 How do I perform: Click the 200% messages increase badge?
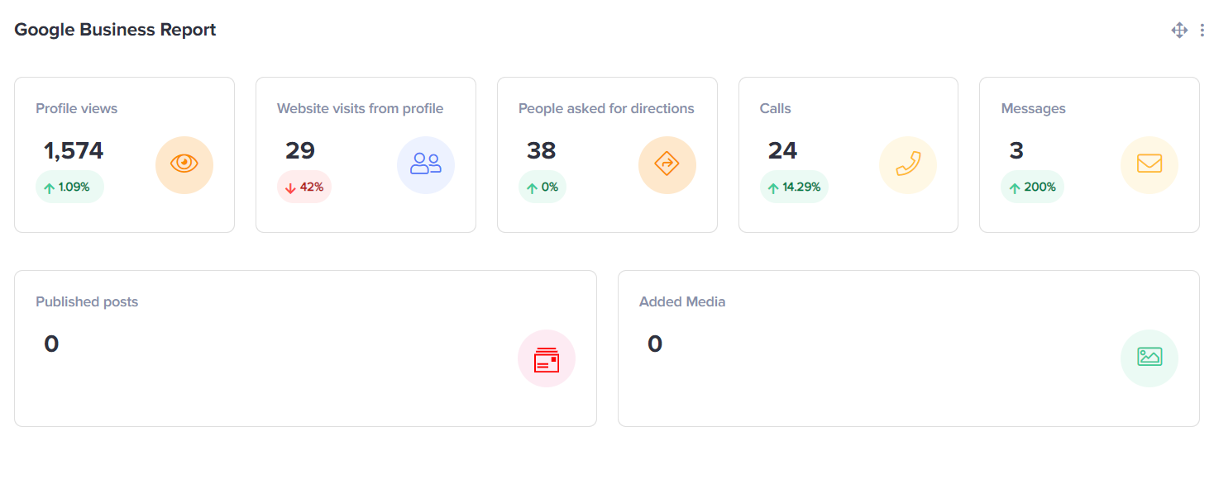click(1032, 187)
